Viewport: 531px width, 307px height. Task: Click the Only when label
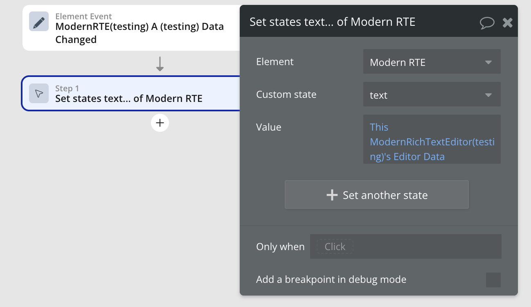[280, 247]
